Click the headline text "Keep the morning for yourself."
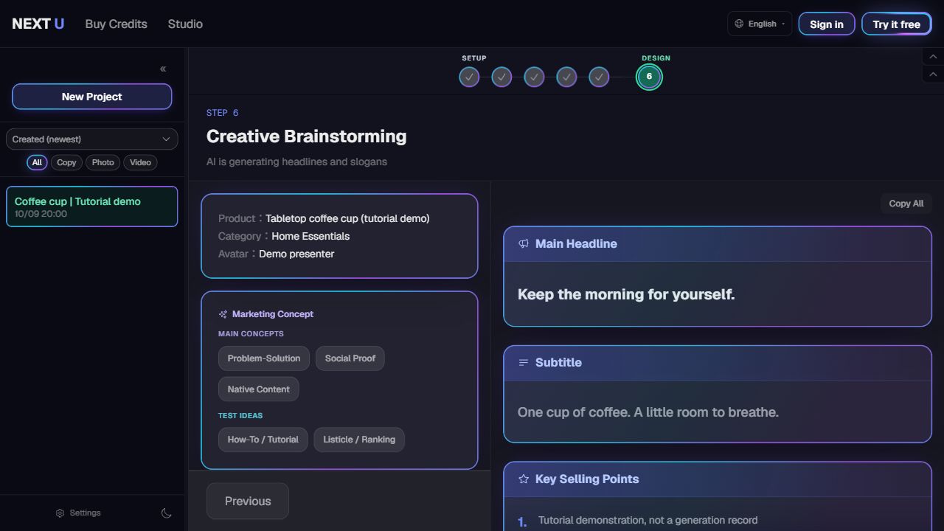 click(626, 294)
